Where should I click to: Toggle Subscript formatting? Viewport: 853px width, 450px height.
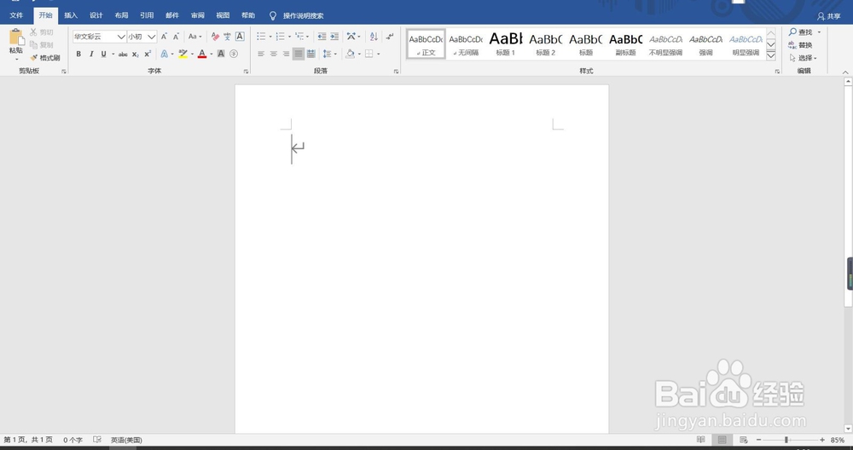coord(136,54)
